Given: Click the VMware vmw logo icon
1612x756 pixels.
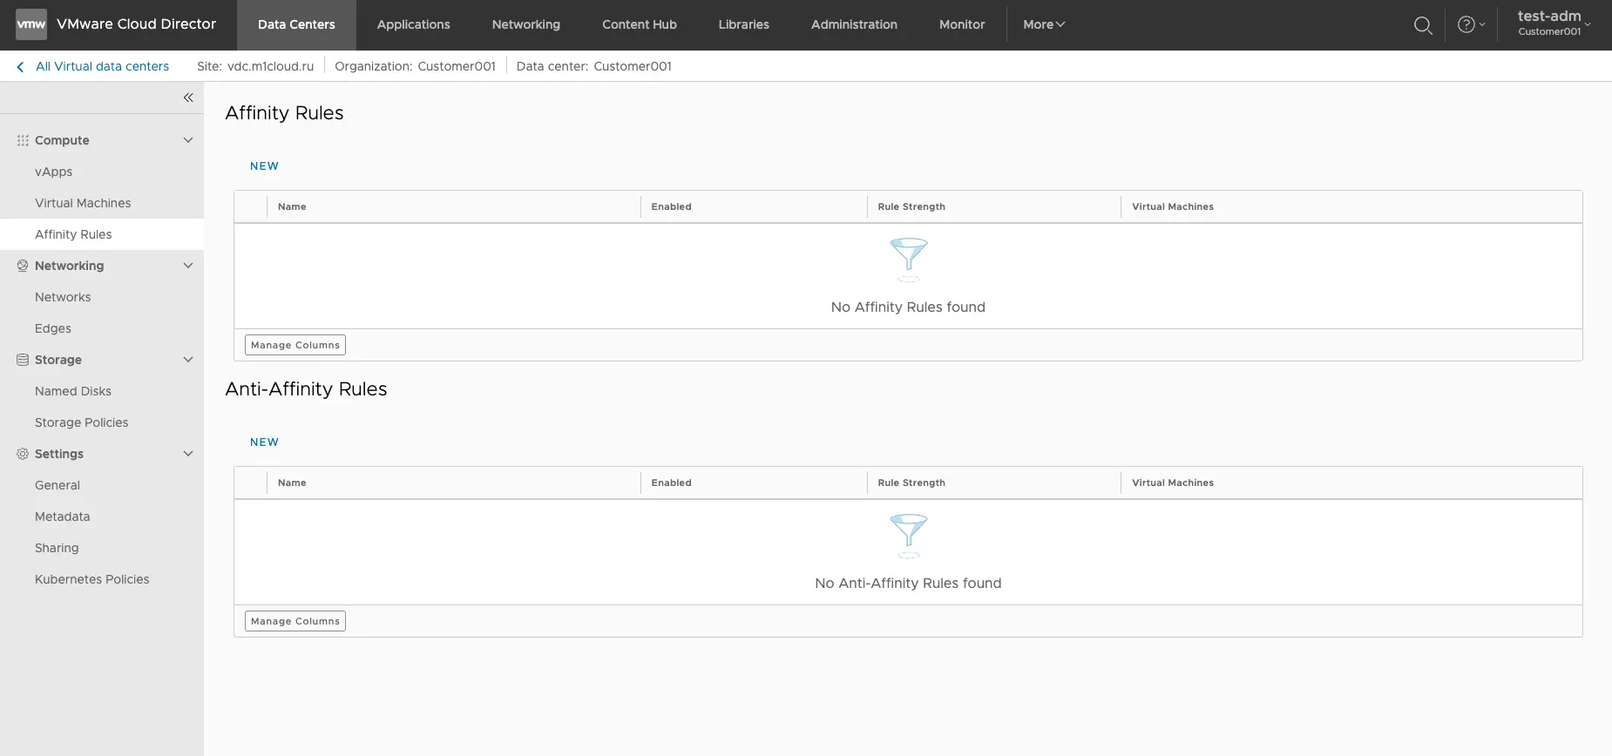Looking at the screenshot, I should (31, 24).
